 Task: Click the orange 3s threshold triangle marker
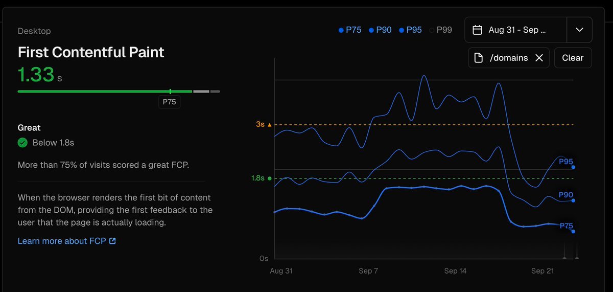coord(270,125)
